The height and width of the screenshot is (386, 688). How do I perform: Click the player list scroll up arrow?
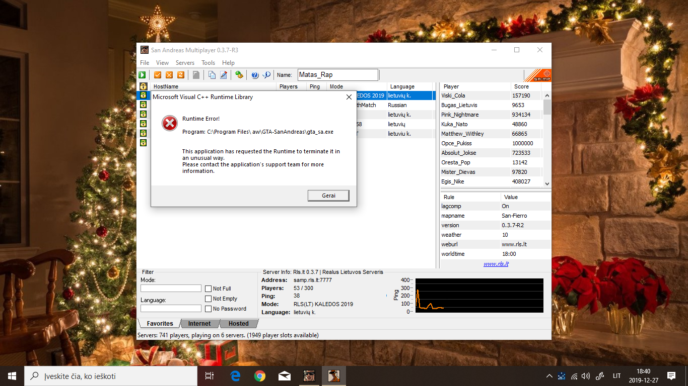click(x=547, y=95)
